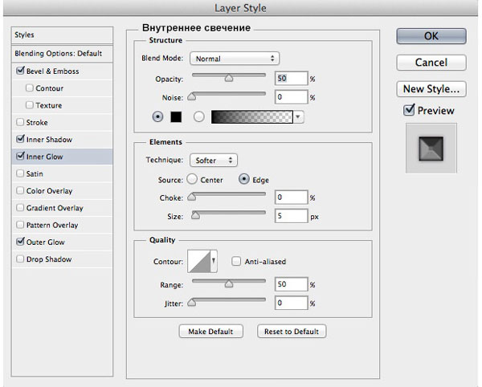
Task: Open Outer Glow settings label
Action: click(46, 242)
